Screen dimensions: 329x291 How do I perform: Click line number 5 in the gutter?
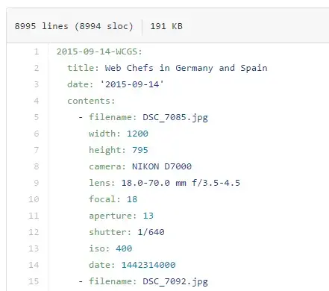click(x=37, y=117)
